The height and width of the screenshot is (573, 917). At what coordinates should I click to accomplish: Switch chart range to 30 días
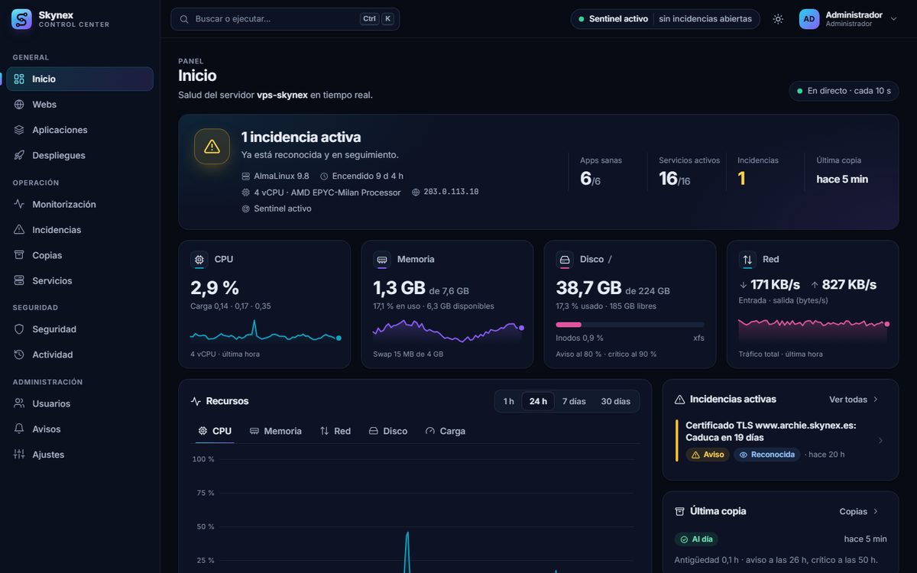coord(616,401)
